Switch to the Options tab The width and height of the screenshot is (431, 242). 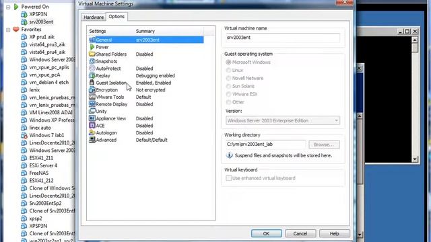click(x=117, y=16)
